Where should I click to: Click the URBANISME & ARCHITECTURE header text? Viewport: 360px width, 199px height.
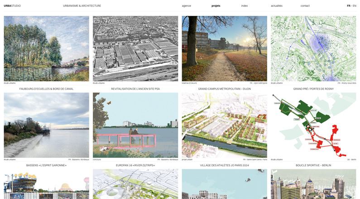point(82,6)
